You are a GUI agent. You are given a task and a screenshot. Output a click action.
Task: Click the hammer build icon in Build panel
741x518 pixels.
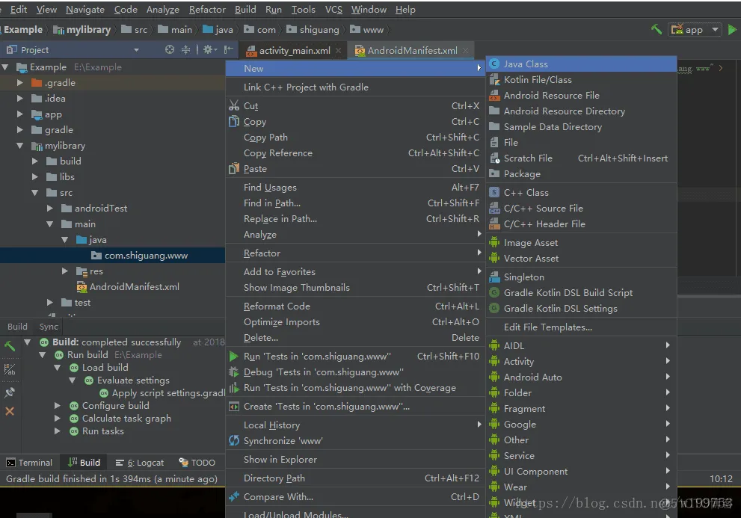coord(10,345)
